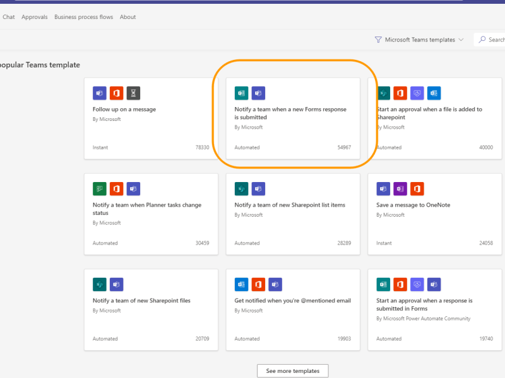Click inside the search field
This screenshot has width=505, height=378.
point(496,39)
